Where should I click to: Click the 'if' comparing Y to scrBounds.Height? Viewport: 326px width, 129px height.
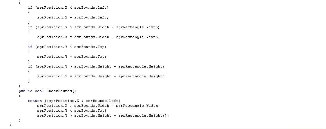click(30, 67)
